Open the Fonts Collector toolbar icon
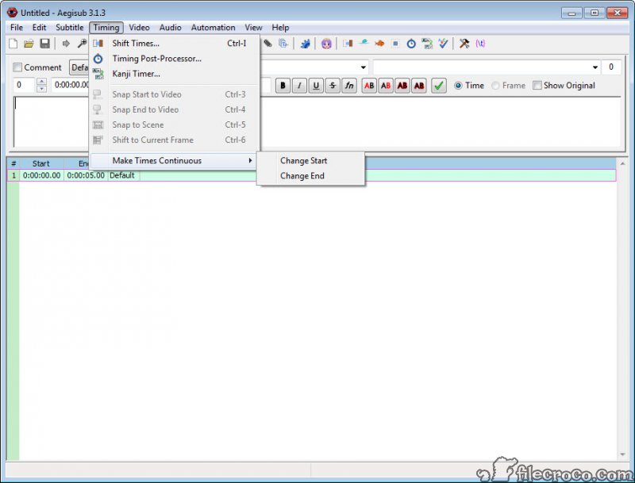This screenshot has height=483, width=635. (x=283, y=44)
